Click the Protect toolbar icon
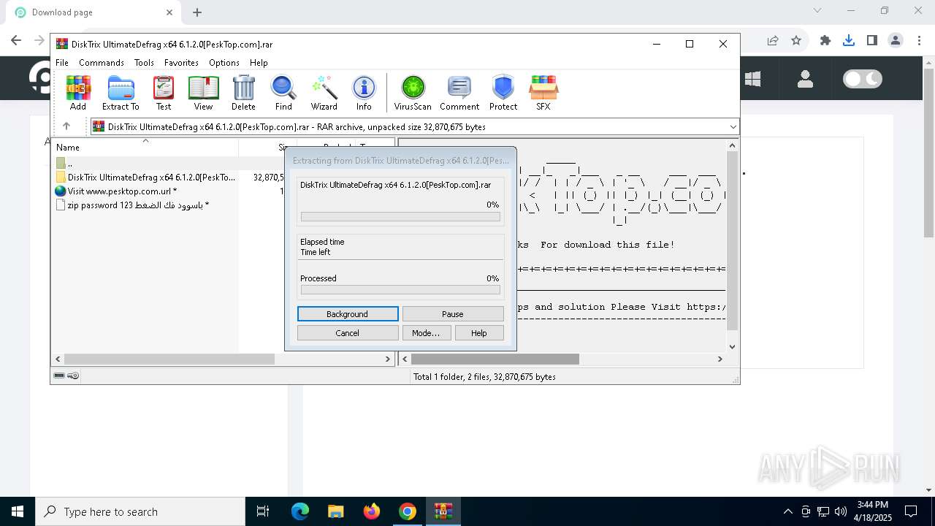 click(x=503, y=93)
